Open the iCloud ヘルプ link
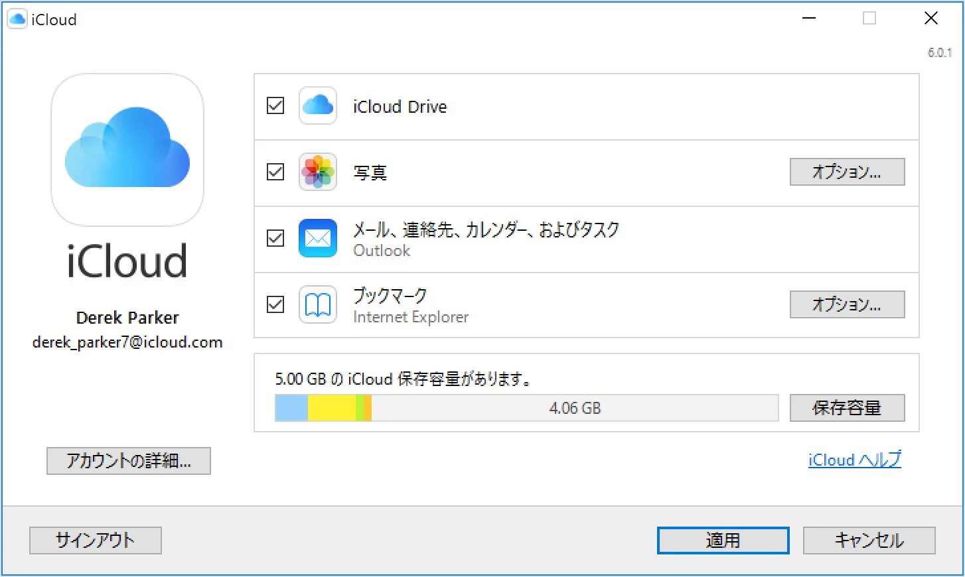Viewport: 965px width, 577px height. (855, 460)
